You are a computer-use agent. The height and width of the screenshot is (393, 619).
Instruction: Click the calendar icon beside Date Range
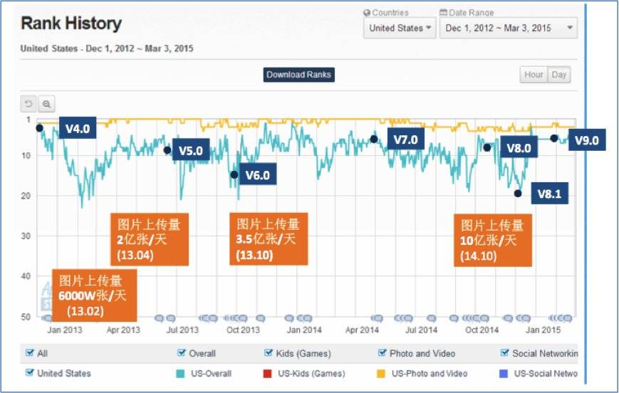pos(443,13)
